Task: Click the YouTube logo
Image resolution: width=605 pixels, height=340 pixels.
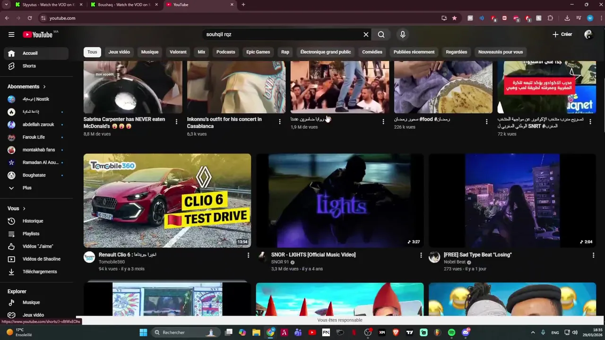Action: (x=37, y=34)
